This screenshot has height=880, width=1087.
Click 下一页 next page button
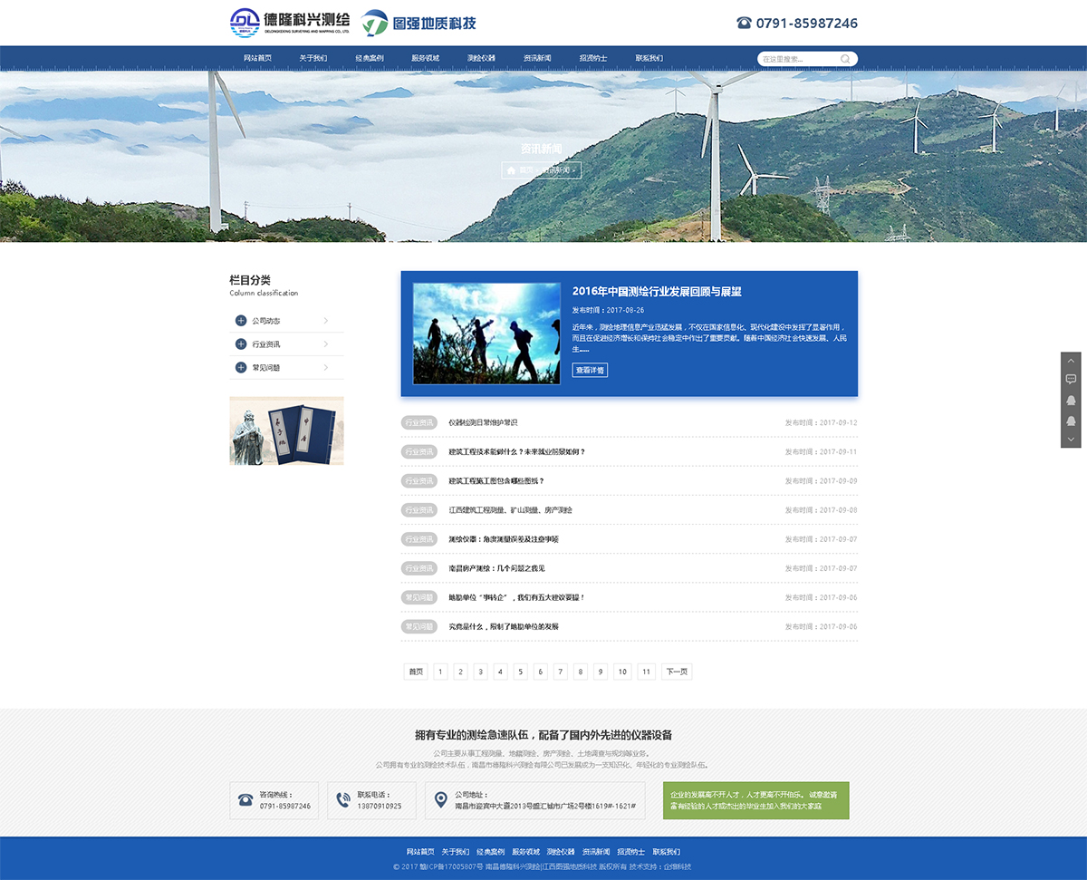click(677, 672)
